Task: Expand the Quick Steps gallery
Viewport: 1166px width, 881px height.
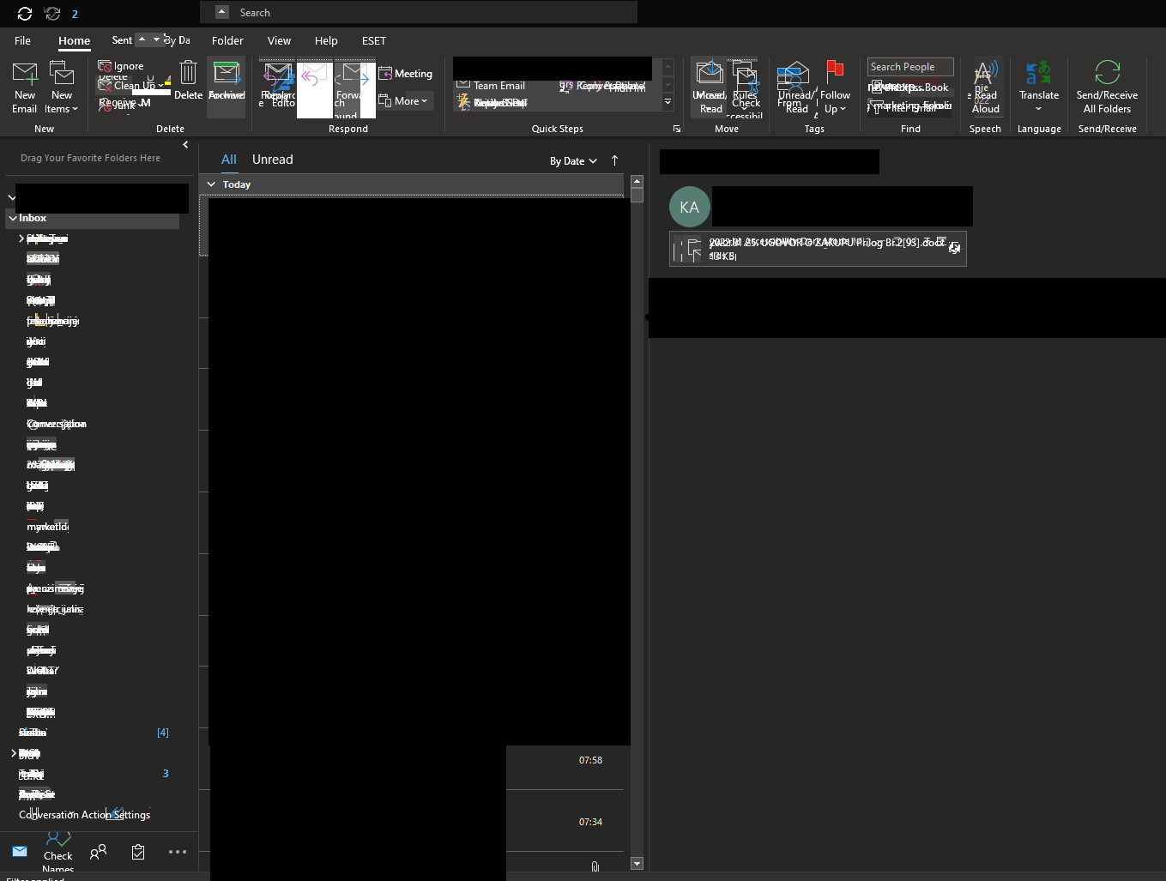Action: (668, 102)
